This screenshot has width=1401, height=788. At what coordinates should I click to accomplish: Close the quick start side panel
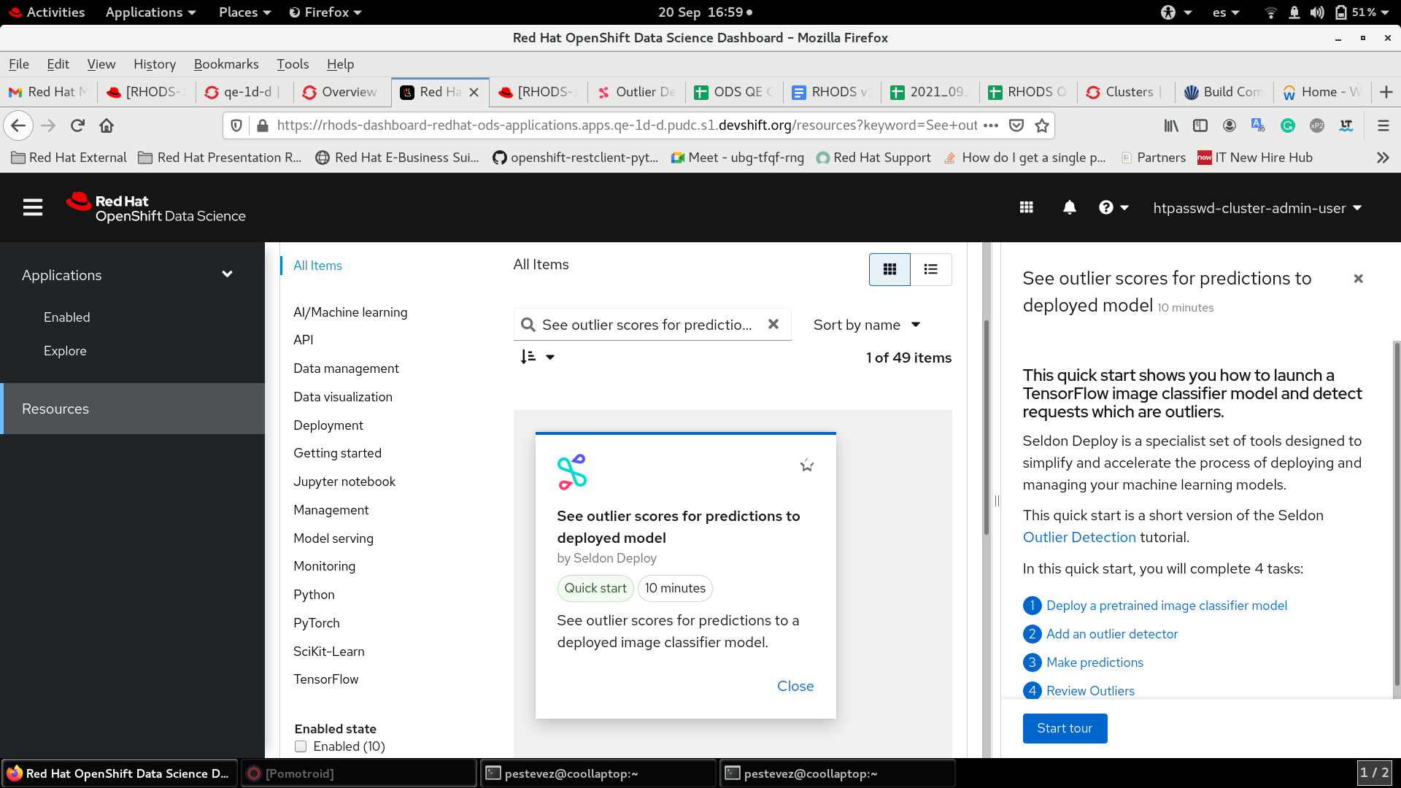coord(1358,279)
